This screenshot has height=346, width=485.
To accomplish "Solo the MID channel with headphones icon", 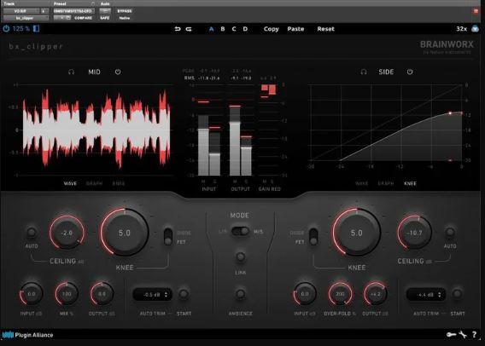I will (71, 72).
